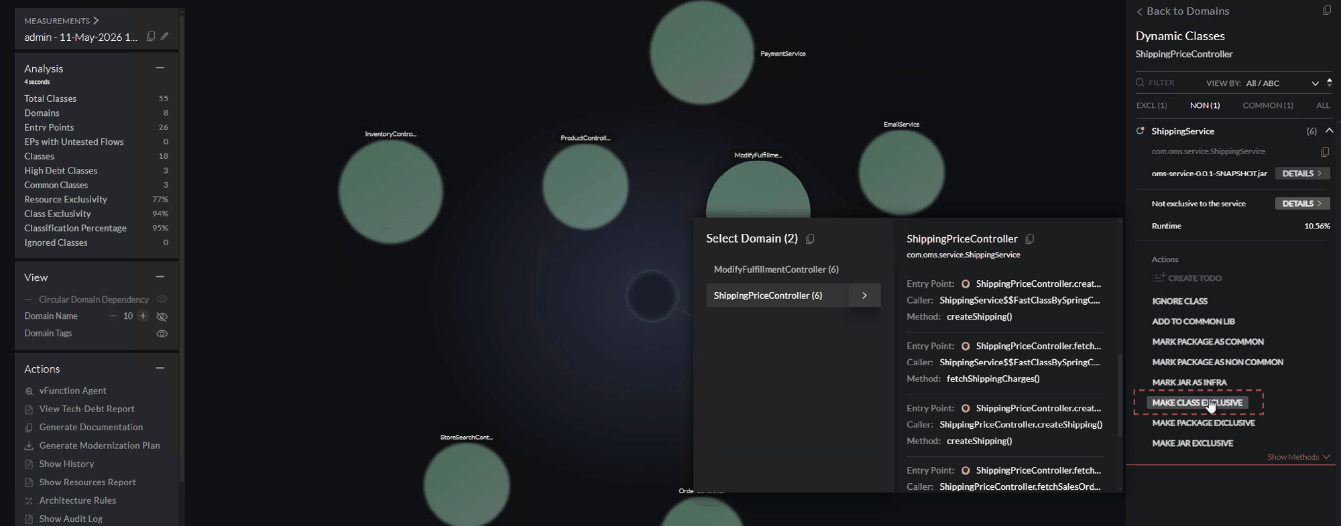Switch to ALL tab
Image resolution: width=1341 pixels, height=526 pixels.
tap(1323, 105)
